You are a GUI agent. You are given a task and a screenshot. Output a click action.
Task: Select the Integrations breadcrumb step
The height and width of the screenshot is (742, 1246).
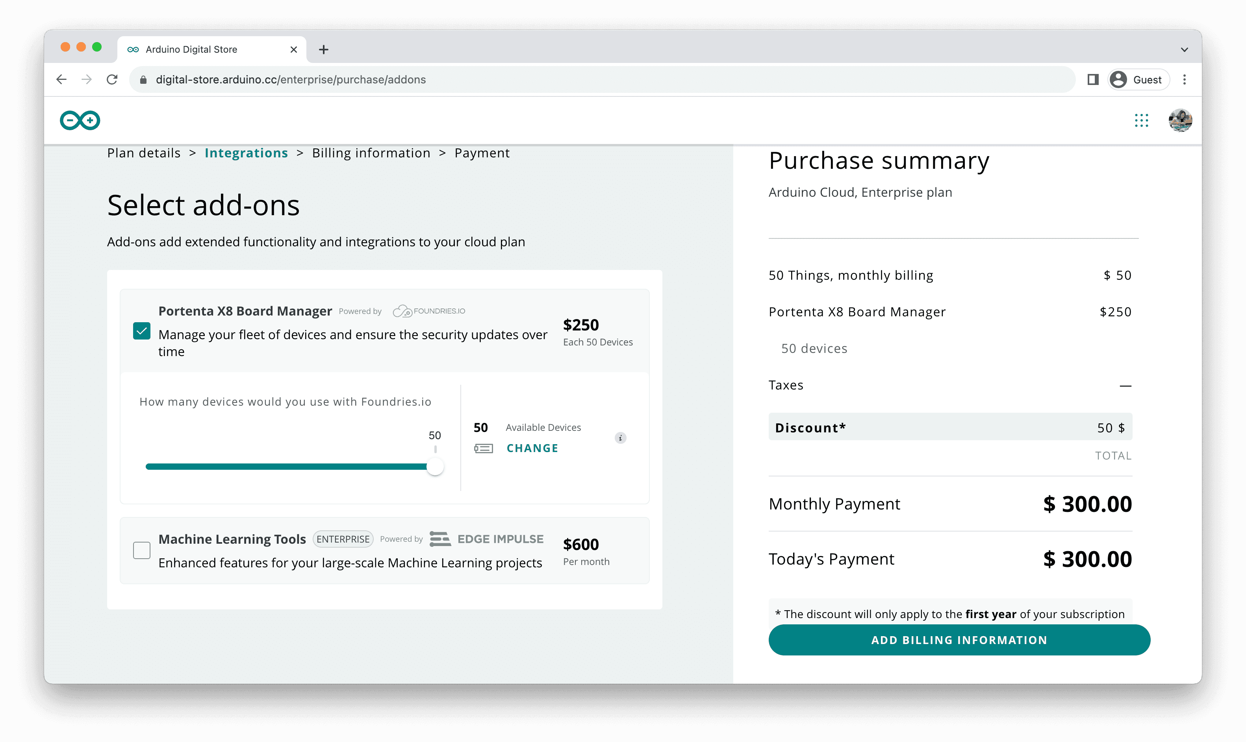pos(246,153)
